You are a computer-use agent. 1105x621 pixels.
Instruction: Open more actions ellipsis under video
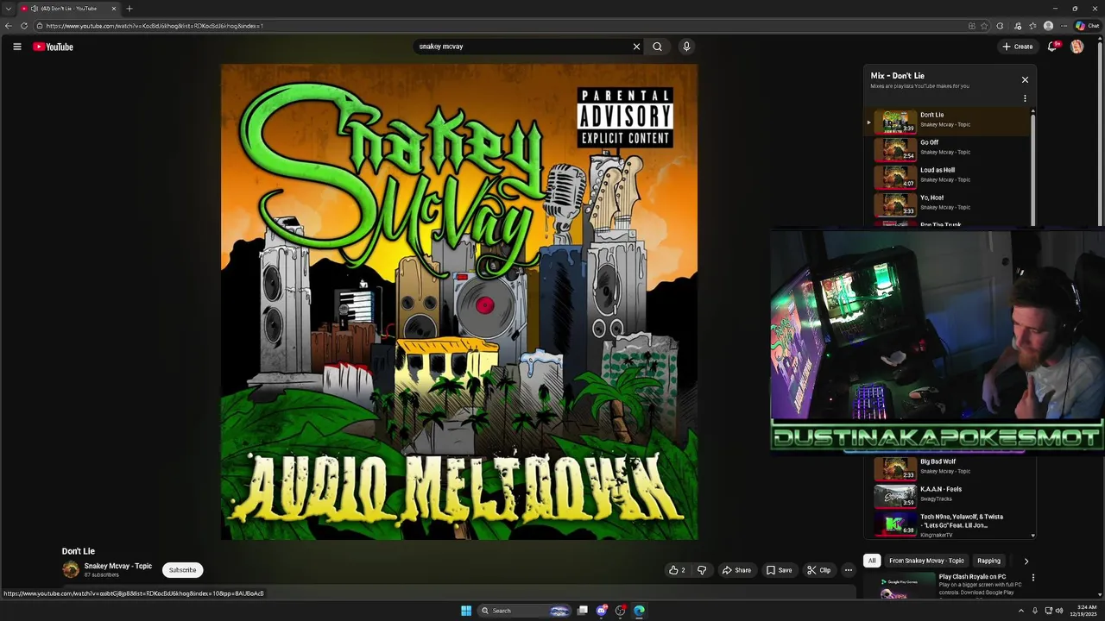click(x=848, y=570)
